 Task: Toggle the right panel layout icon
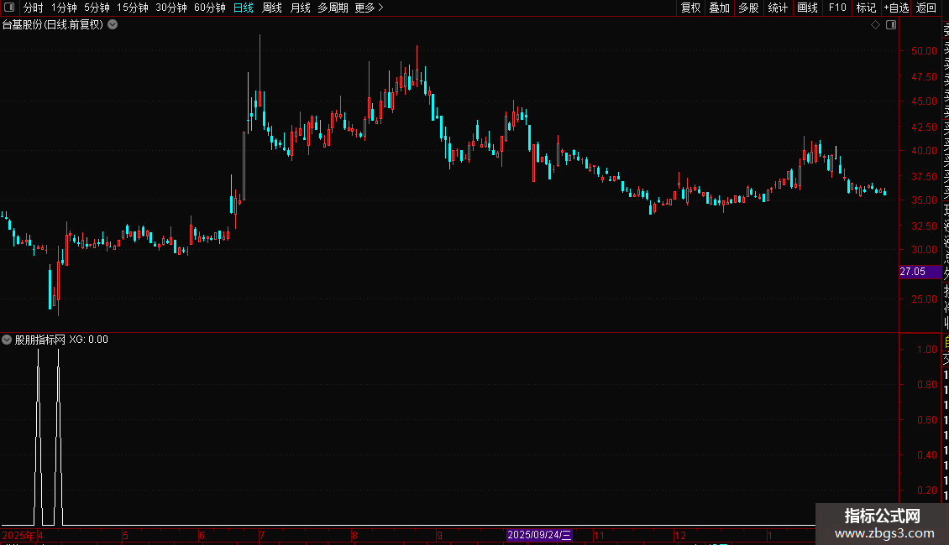click(891, 25)
